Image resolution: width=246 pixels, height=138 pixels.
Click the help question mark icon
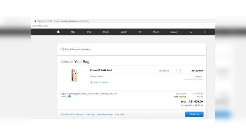[x=69, y=96]
